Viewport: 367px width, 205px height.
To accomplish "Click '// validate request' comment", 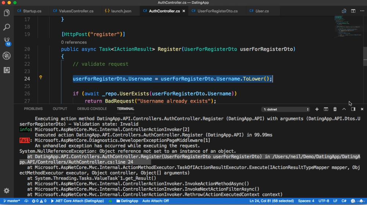I will (x=101, y=64).
